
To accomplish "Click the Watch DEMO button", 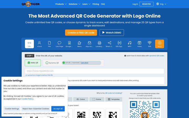I will click(x=112, y=33).
